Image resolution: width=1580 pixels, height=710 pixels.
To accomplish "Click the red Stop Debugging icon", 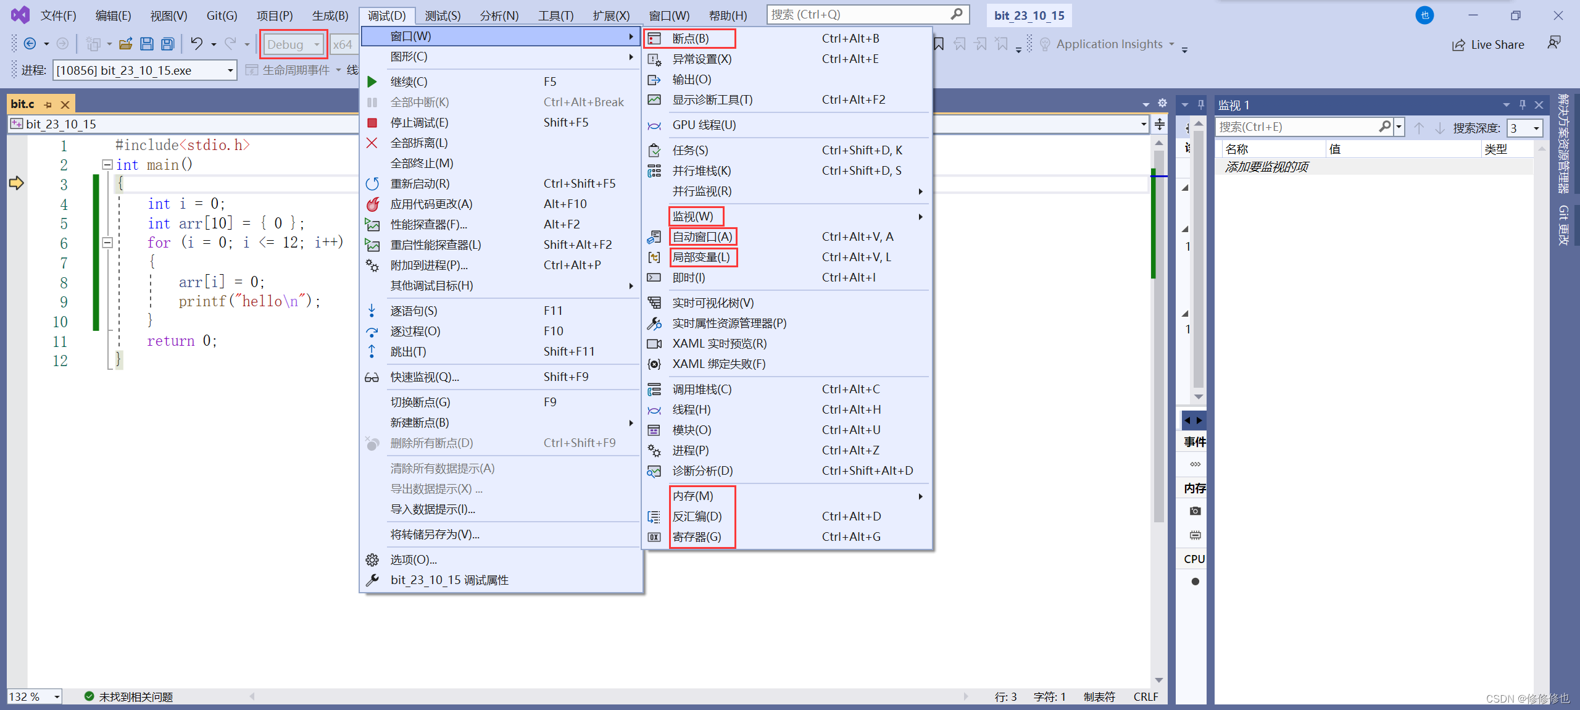I will click(372, 122).
